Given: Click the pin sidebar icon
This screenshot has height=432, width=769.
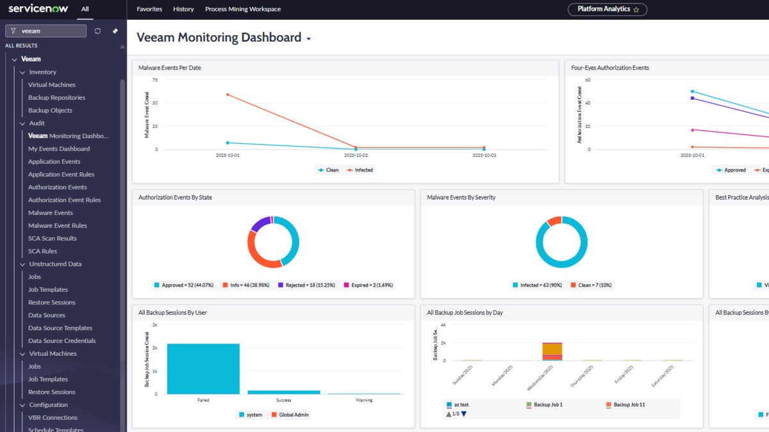Looking at the screenshot, I should click(x=116, y=30).
